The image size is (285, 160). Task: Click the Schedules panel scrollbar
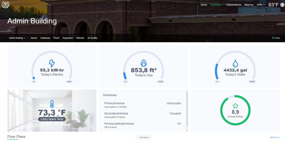tap(187, 109)
